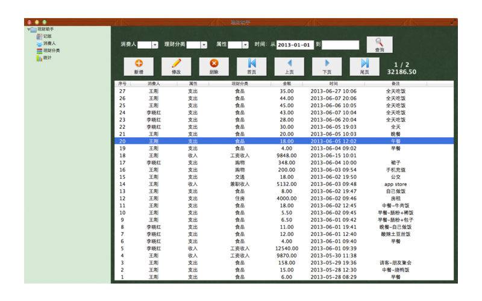Viewport: 482px width, 301px height.
Task: Open the 属性 dropdown filter
Action: pos(245,45)
